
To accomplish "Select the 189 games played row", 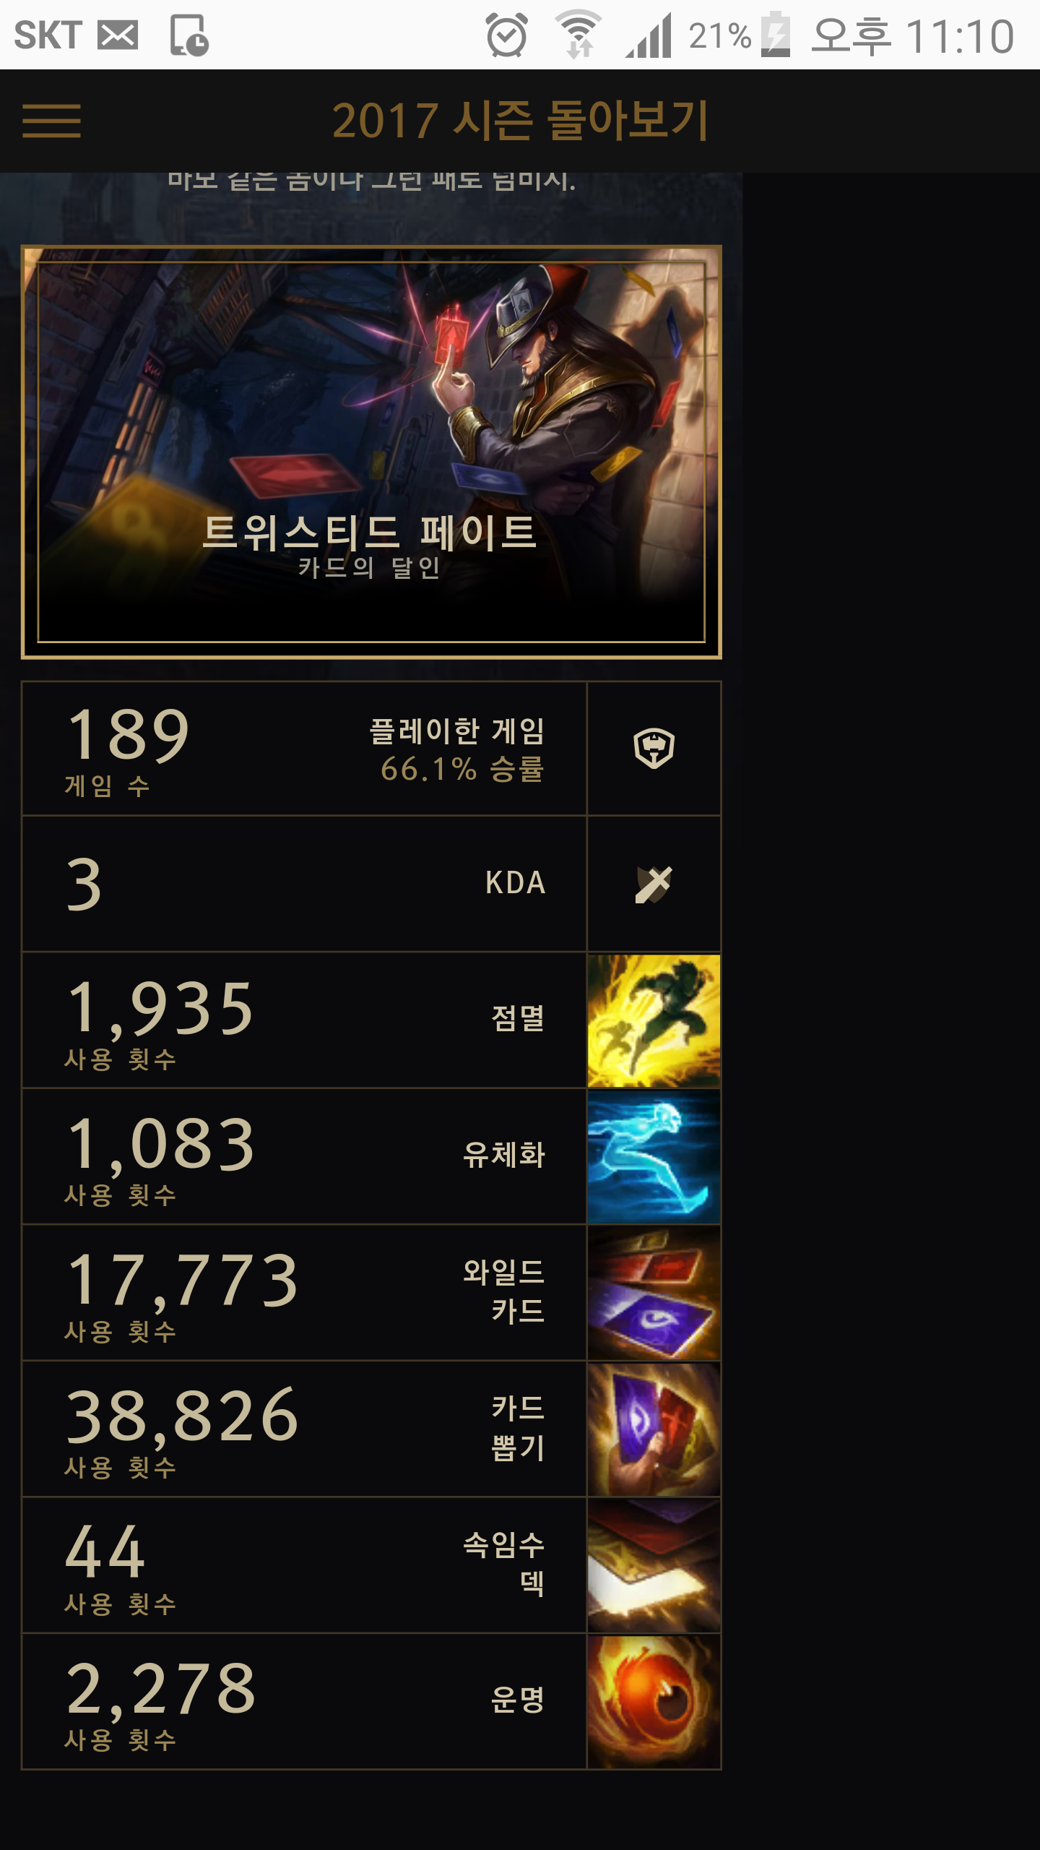I will [x=304, y=749].
